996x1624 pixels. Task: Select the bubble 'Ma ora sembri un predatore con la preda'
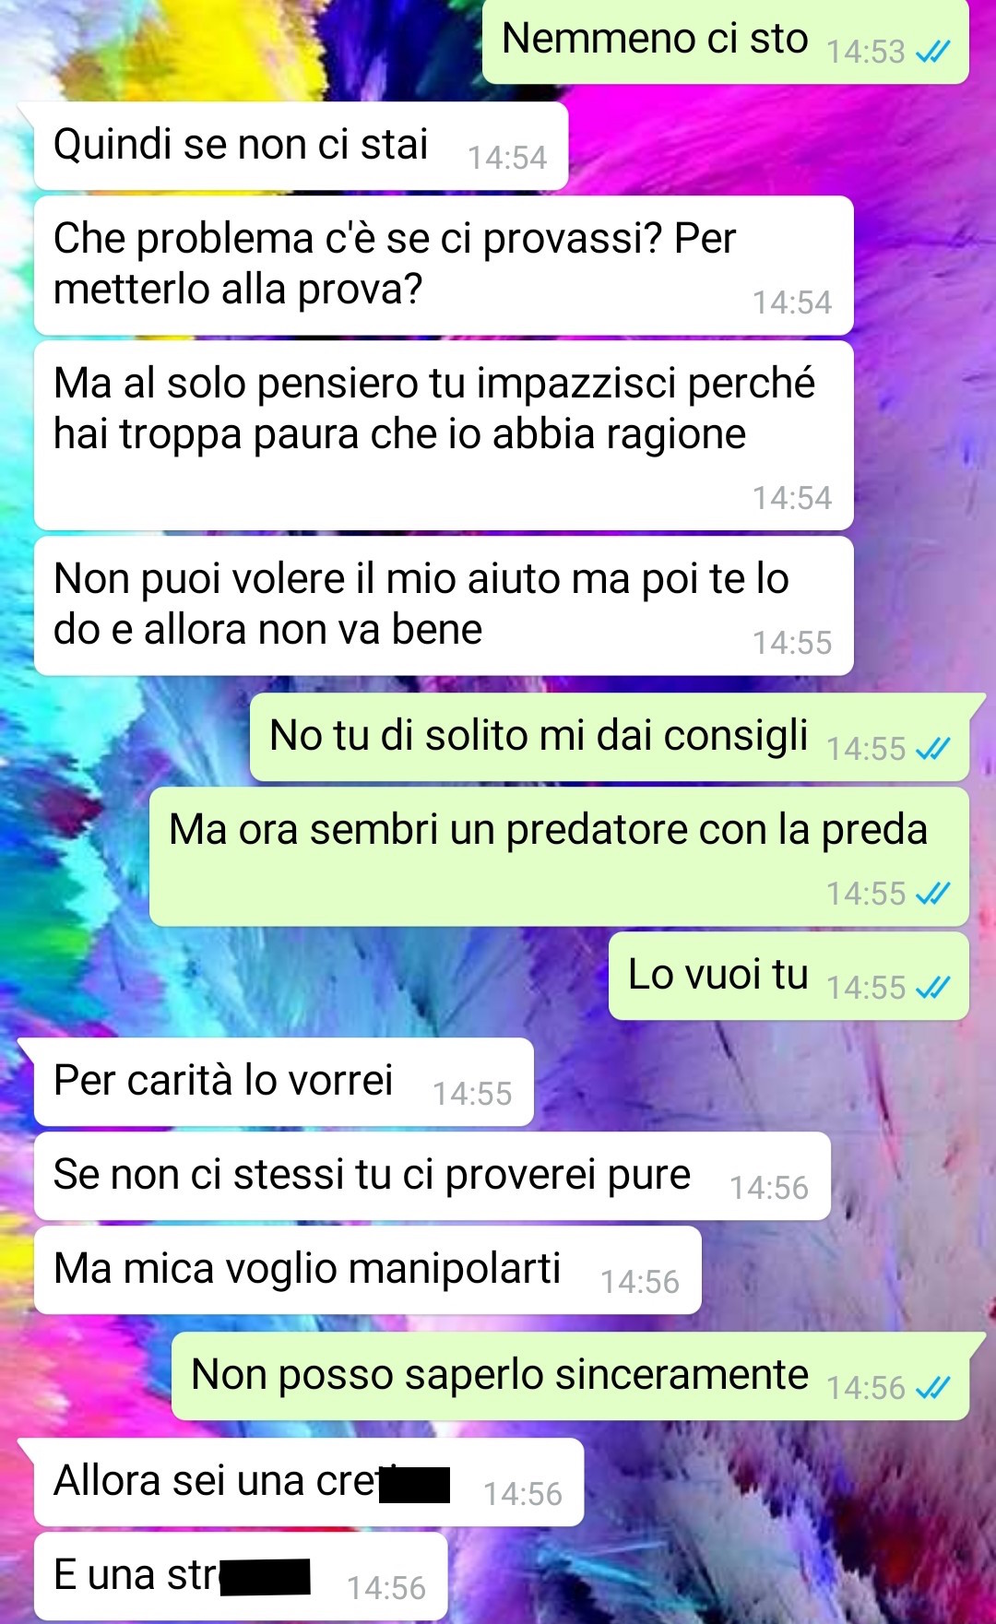[559, 857]
